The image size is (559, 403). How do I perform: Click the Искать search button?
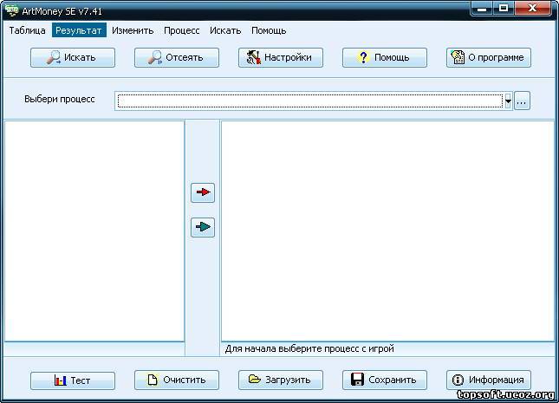[x=73, y=58]
